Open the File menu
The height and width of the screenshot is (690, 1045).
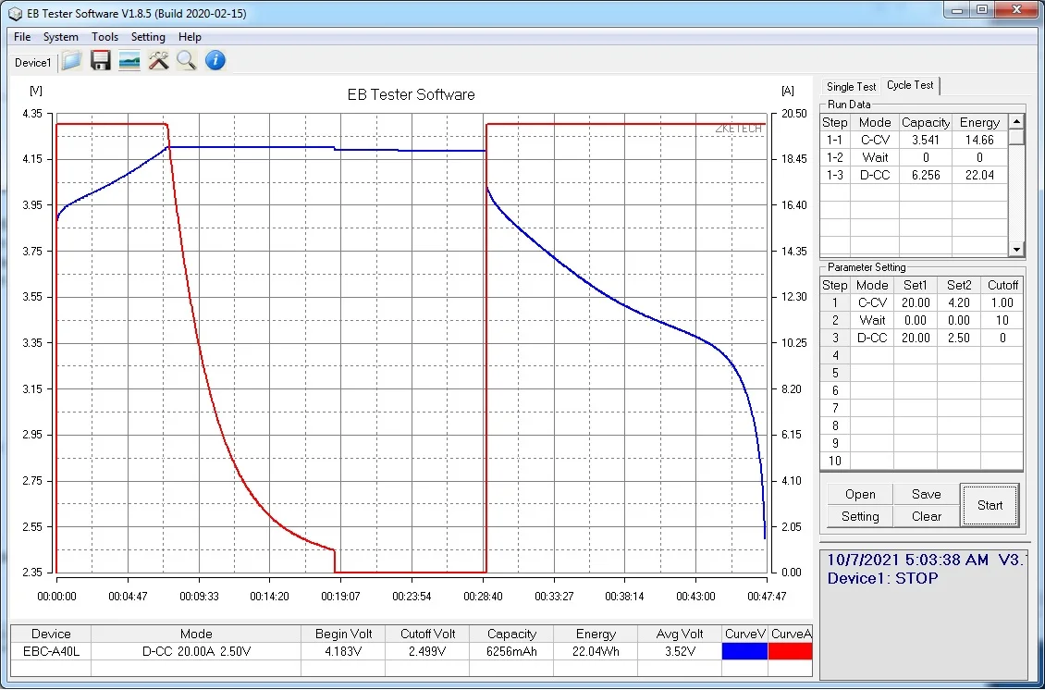[x=22, y=37]
